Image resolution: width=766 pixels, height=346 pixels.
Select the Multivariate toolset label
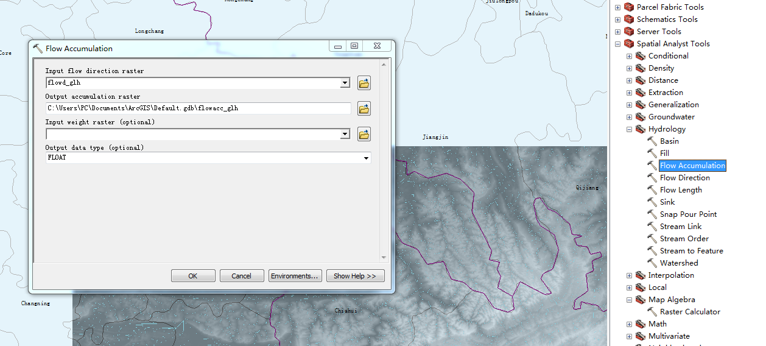tap(669, 336)
